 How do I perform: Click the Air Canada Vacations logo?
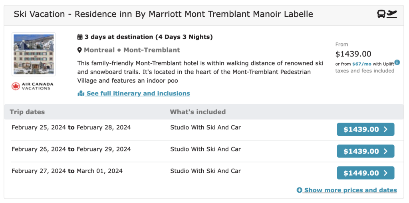point(33,86)
